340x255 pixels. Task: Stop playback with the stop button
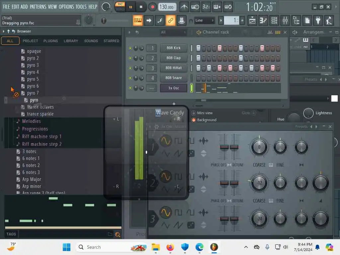pos(141,7)
